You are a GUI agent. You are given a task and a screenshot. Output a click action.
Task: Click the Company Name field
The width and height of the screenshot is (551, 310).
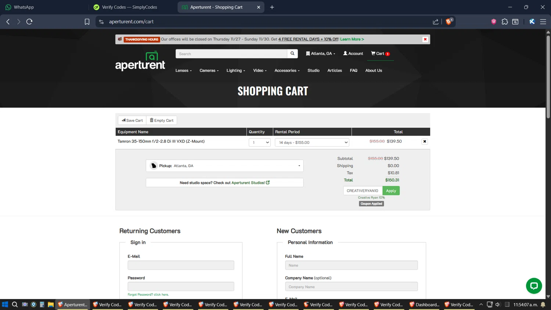[351, 286]
